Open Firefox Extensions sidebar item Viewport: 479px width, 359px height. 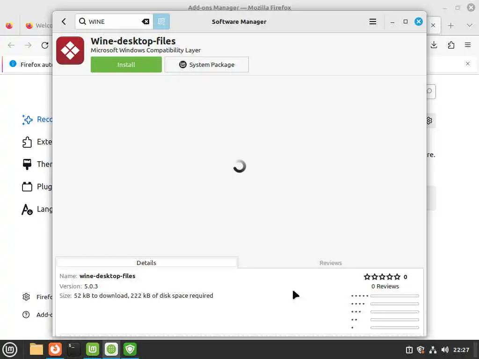coord(36,142)
